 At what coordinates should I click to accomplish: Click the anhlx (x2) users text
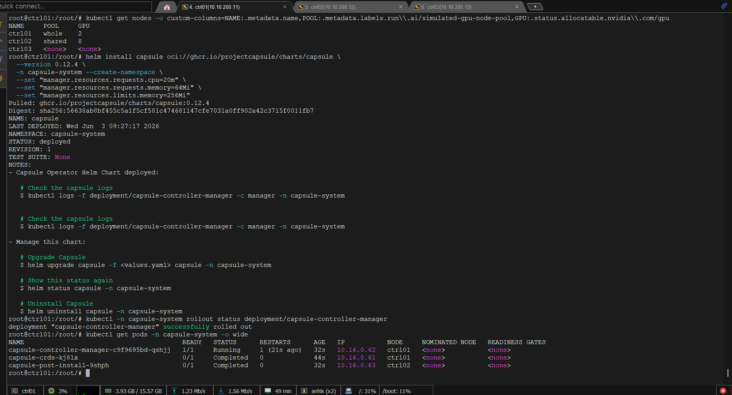click(323, 391)
